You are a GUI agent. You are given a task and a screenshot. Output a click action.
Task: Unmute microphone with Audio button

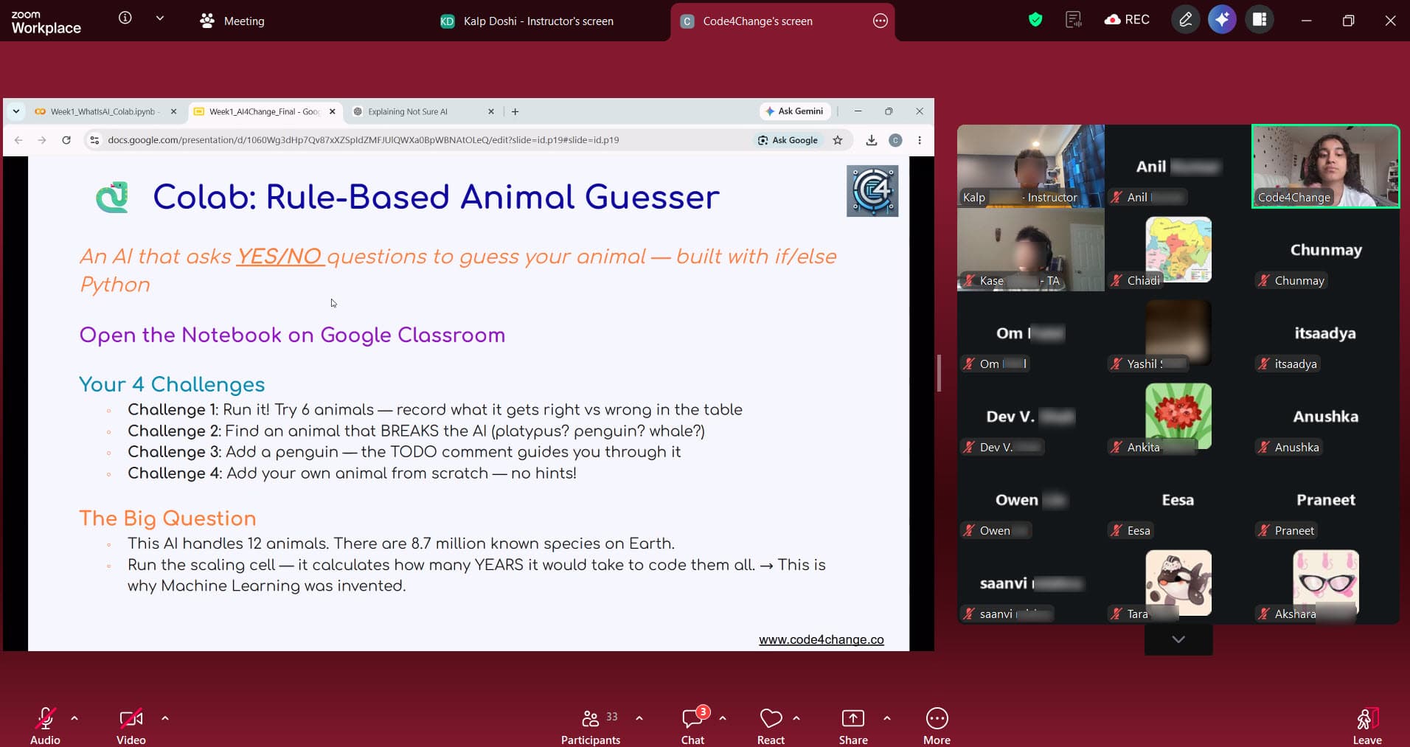coord(45,726)
